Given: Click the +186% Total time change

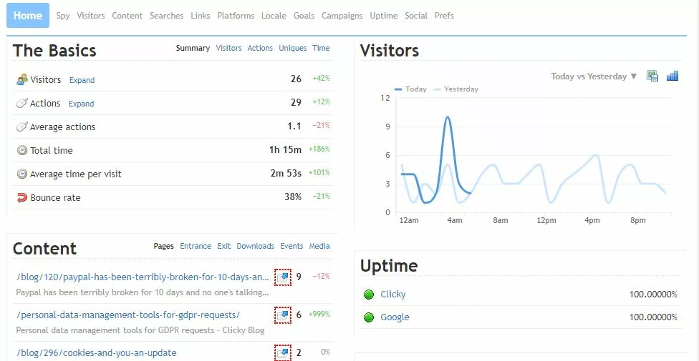Looking at the screenshot, I should 319,149.
